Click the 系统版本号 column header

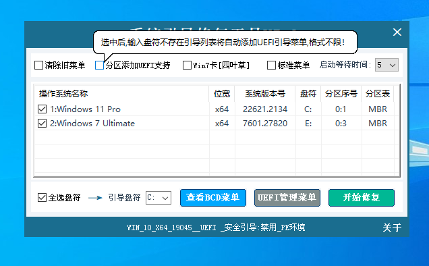point(265,94)
